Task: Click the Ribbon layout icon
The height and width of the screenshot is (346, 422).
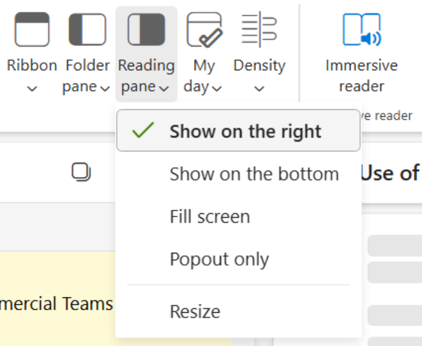Action: click(32, 29)
